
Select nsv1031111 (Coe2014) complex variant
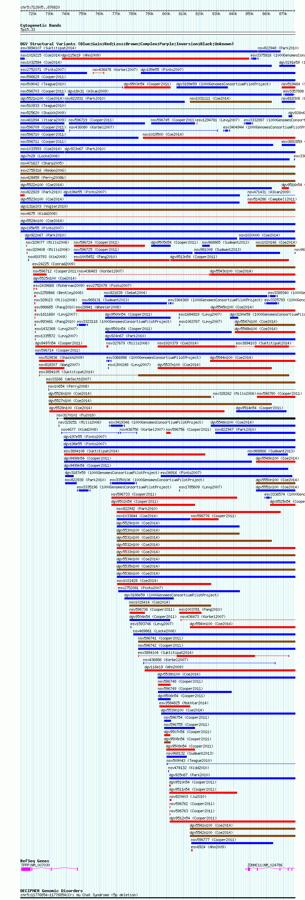pyautogui.click(x=231, y=102)
